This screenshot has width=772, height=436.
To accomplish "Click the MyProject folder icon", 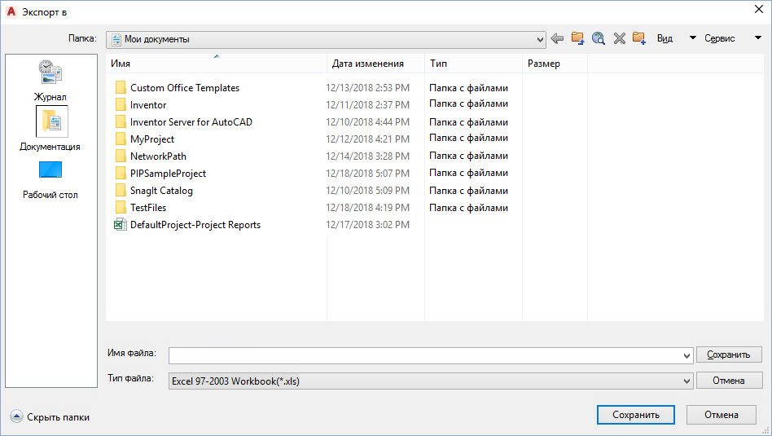I will pyautogui.click(x=121, y=139).
